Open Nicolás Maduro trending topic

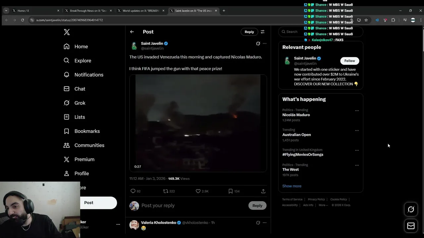[x=296, y=115]
